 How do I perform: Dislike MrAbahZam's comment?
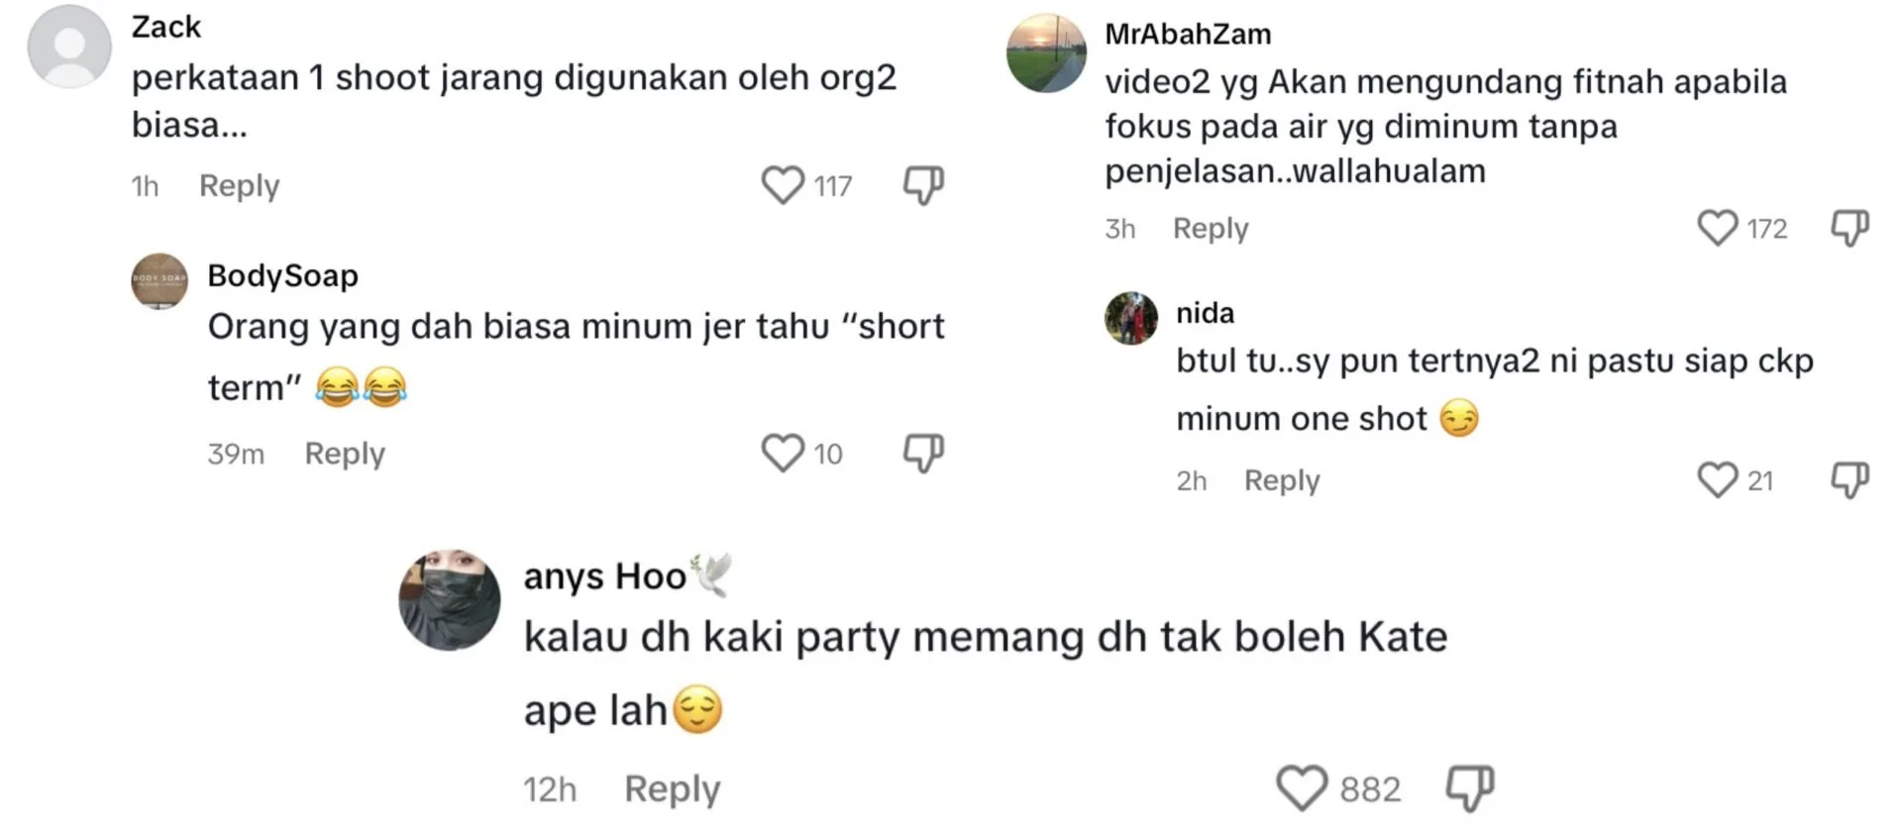1849,228
